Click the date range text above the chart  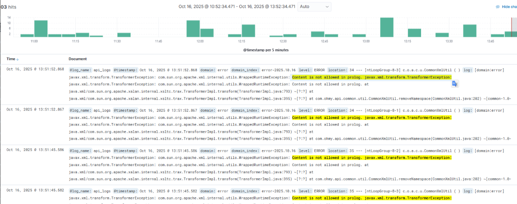[x=237, y=7]
